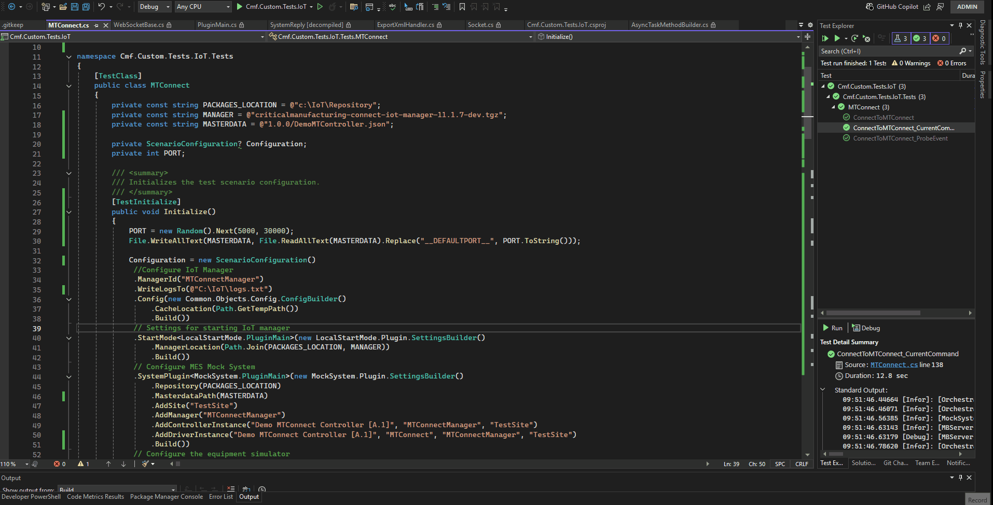Save the current file with the single-disk icon
Image resolution: width=993 pixels, height=505 pixels.
click(x=74, y=7)
